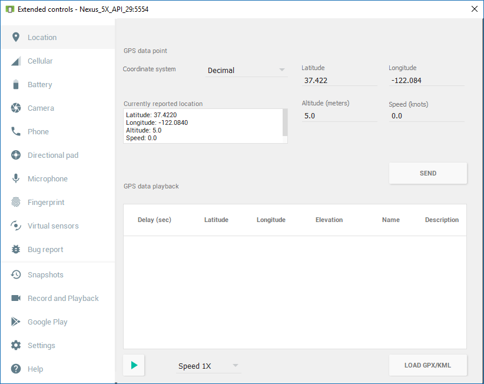The image size is (484, 384).
Task: Click the reported "Longitude: -122.0840" line
Action: 157,123
